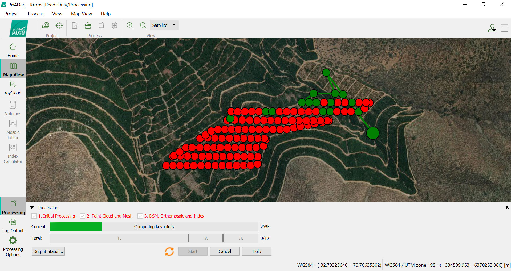
Task: Toggle 3. DSM, Orthomosaic and Index checkbox
Action: coord(140,216)
